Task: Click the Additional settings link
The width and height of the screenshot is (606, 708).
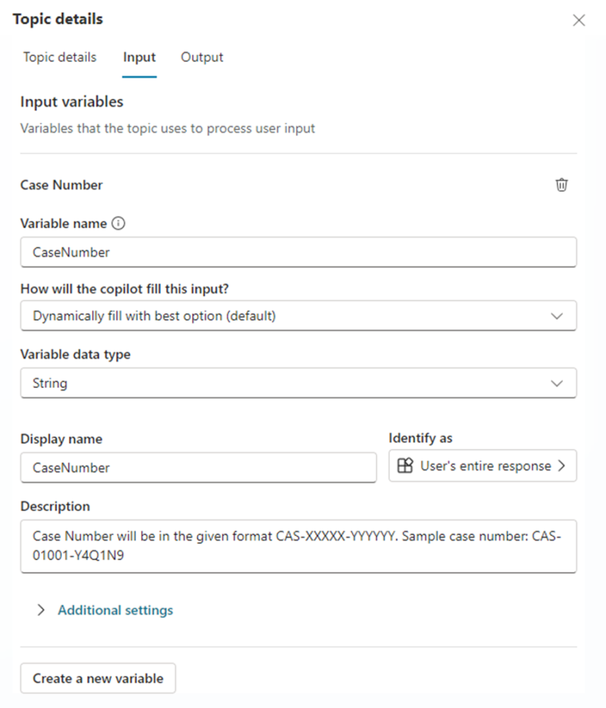Action: (115, 610)
